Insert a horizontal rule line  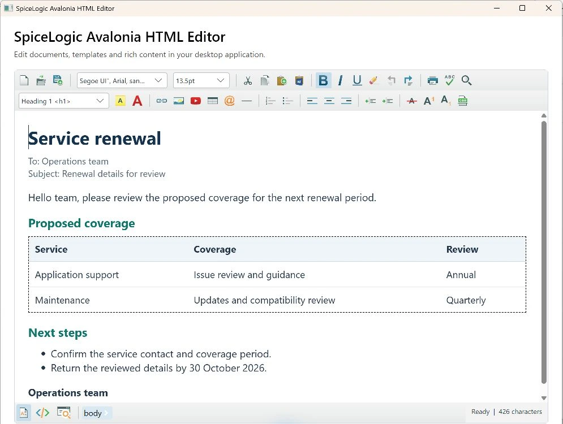[247, 101]
